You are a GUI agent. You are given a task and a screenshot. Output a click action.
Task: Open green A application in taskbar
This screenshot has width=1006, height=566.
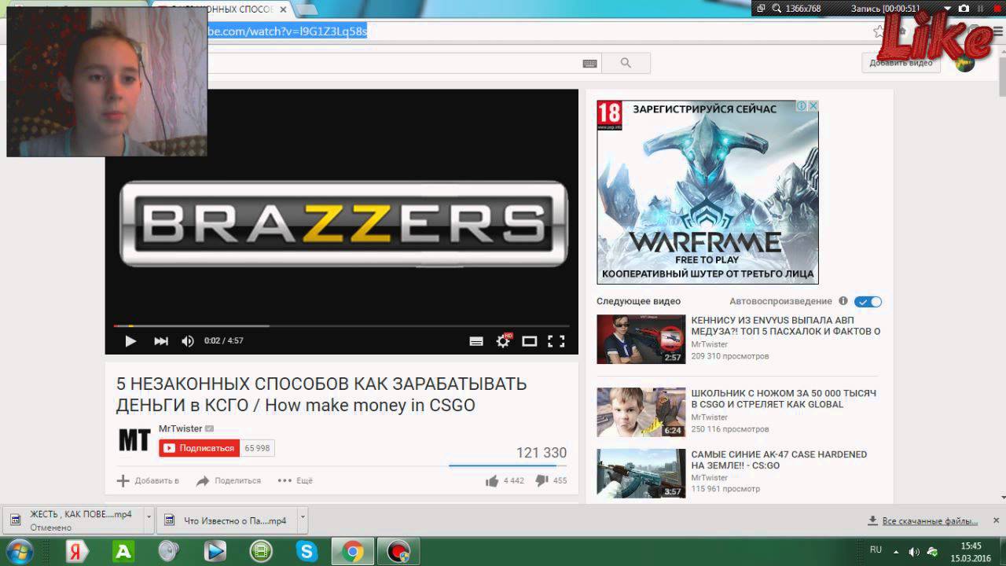[x=123, y=552]
